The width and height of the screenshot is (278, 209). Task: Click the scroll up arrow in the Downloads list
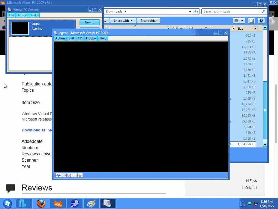[x=265, y=27]
